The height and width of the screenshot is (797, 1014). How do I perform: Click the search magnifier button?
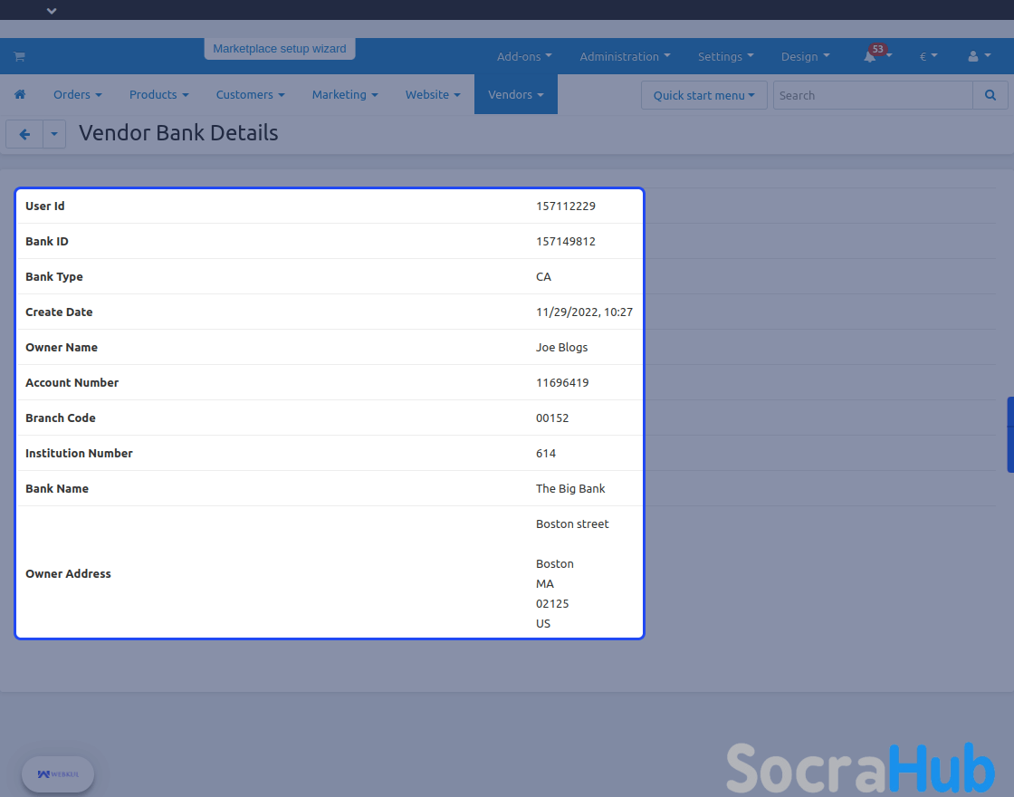pos(990,95)
